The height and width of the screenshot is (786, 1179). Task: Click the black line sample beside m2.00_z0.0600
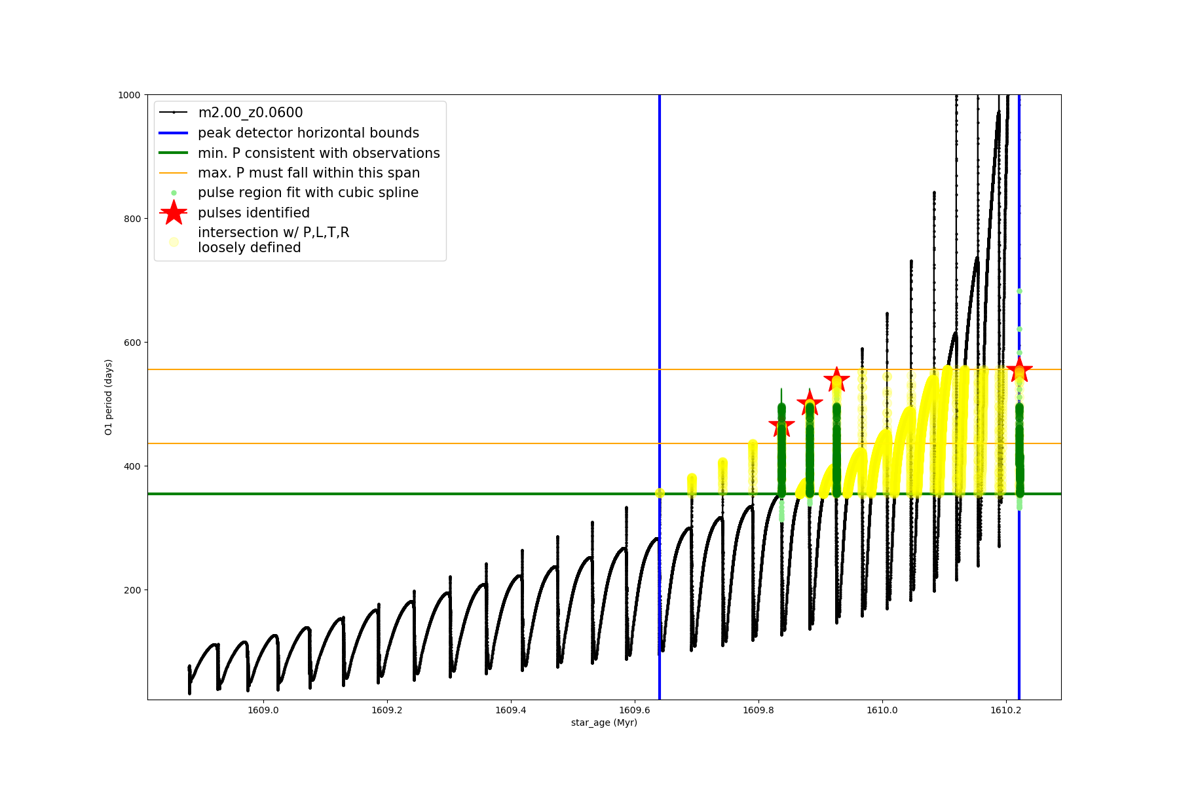tap(174, 113)
